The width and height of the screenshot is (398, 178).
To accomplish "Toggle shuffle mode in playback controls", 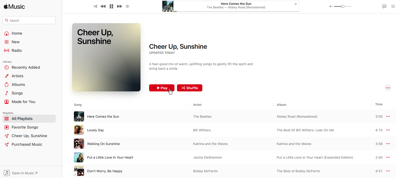I will coord(95,6).
